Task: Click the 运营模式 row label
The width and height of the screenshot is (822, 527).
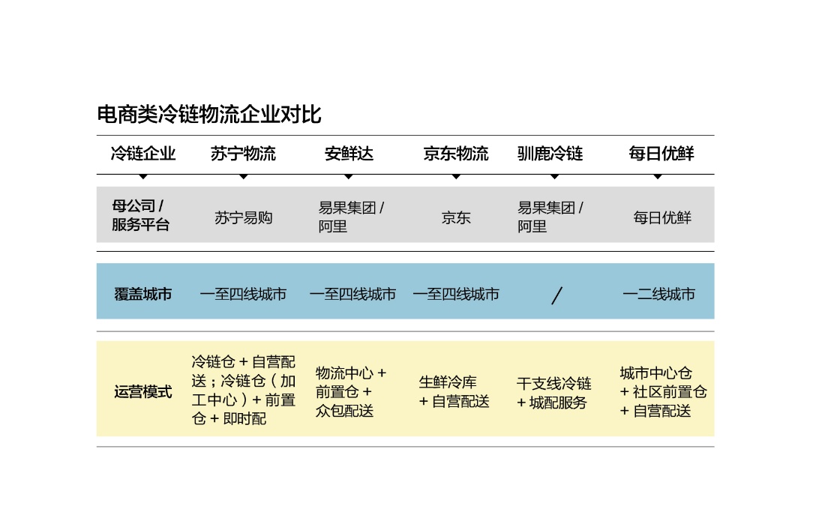Action: tap(143, 392)
